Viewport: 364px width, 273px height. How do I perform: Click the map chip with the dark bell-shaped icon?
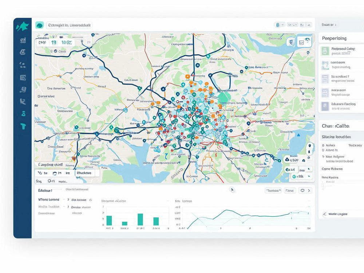[291, 160]
